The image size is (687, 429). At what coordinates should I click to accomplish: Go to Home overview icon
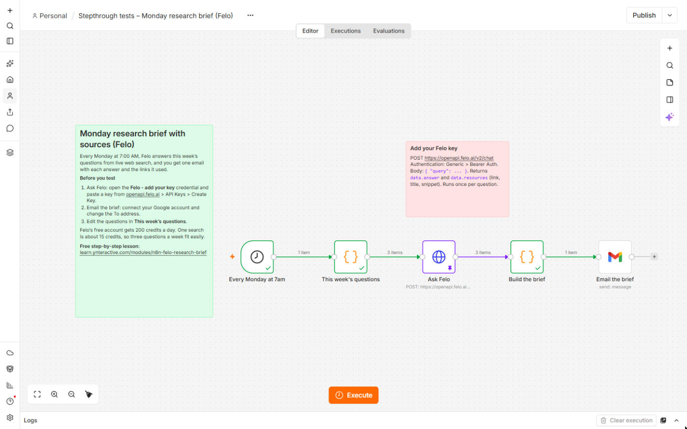tap(10, 80)
